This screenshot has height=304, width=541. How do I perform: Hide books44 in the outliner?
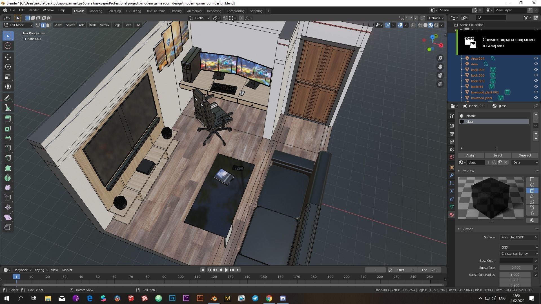[x=536, y=86]
